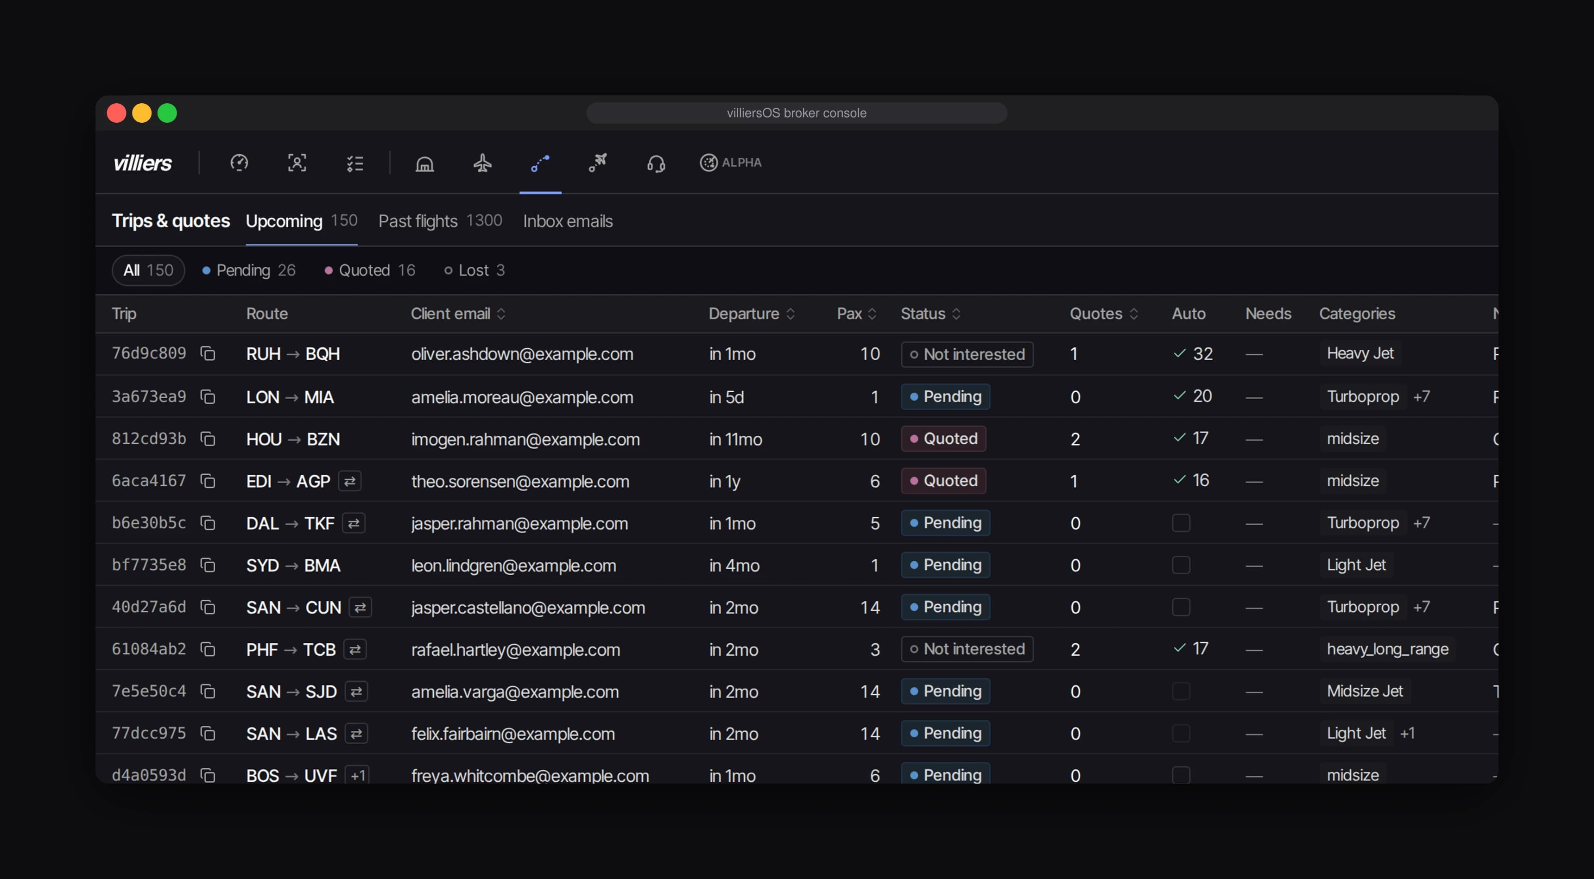
Task: Open Not interested status for rafael.hartley
Action: click(967, 649)
